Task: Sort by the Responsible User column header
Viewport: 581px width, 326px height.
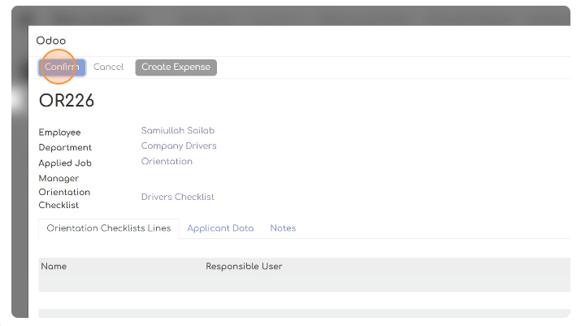Action: 245,267
